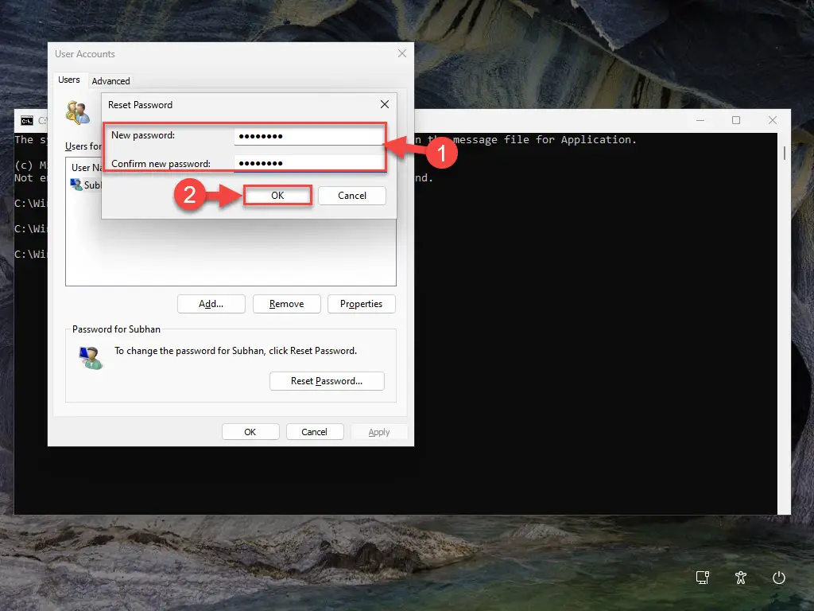
Task: Click Cancel in the User Accounts window
Action: 315,431
